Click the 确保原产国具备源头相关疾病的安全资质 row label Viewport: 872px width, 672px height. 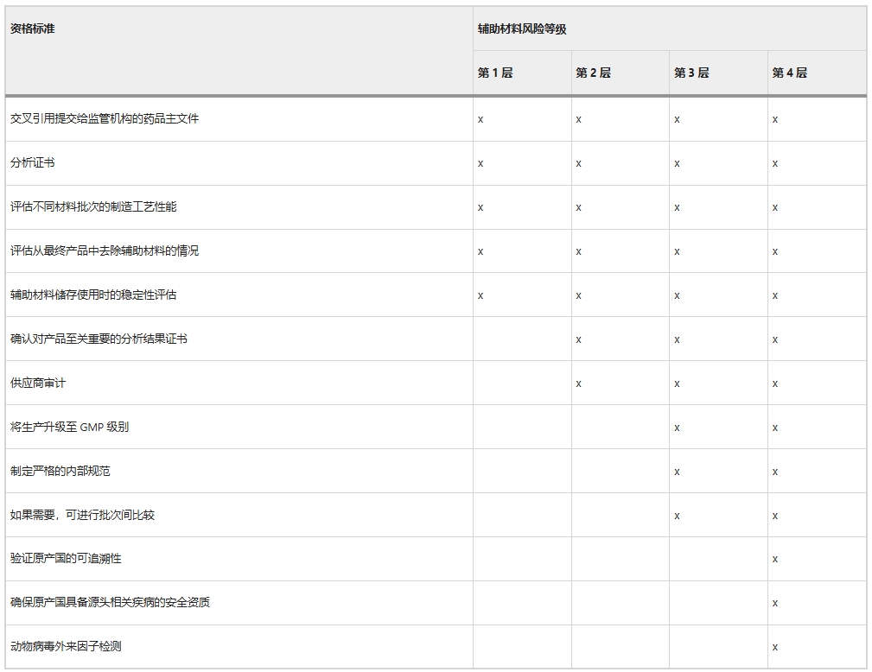110,602
